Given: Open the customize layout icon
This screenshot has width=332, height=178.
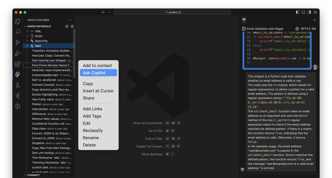Looking at the screenshot, I should [315, 12].
